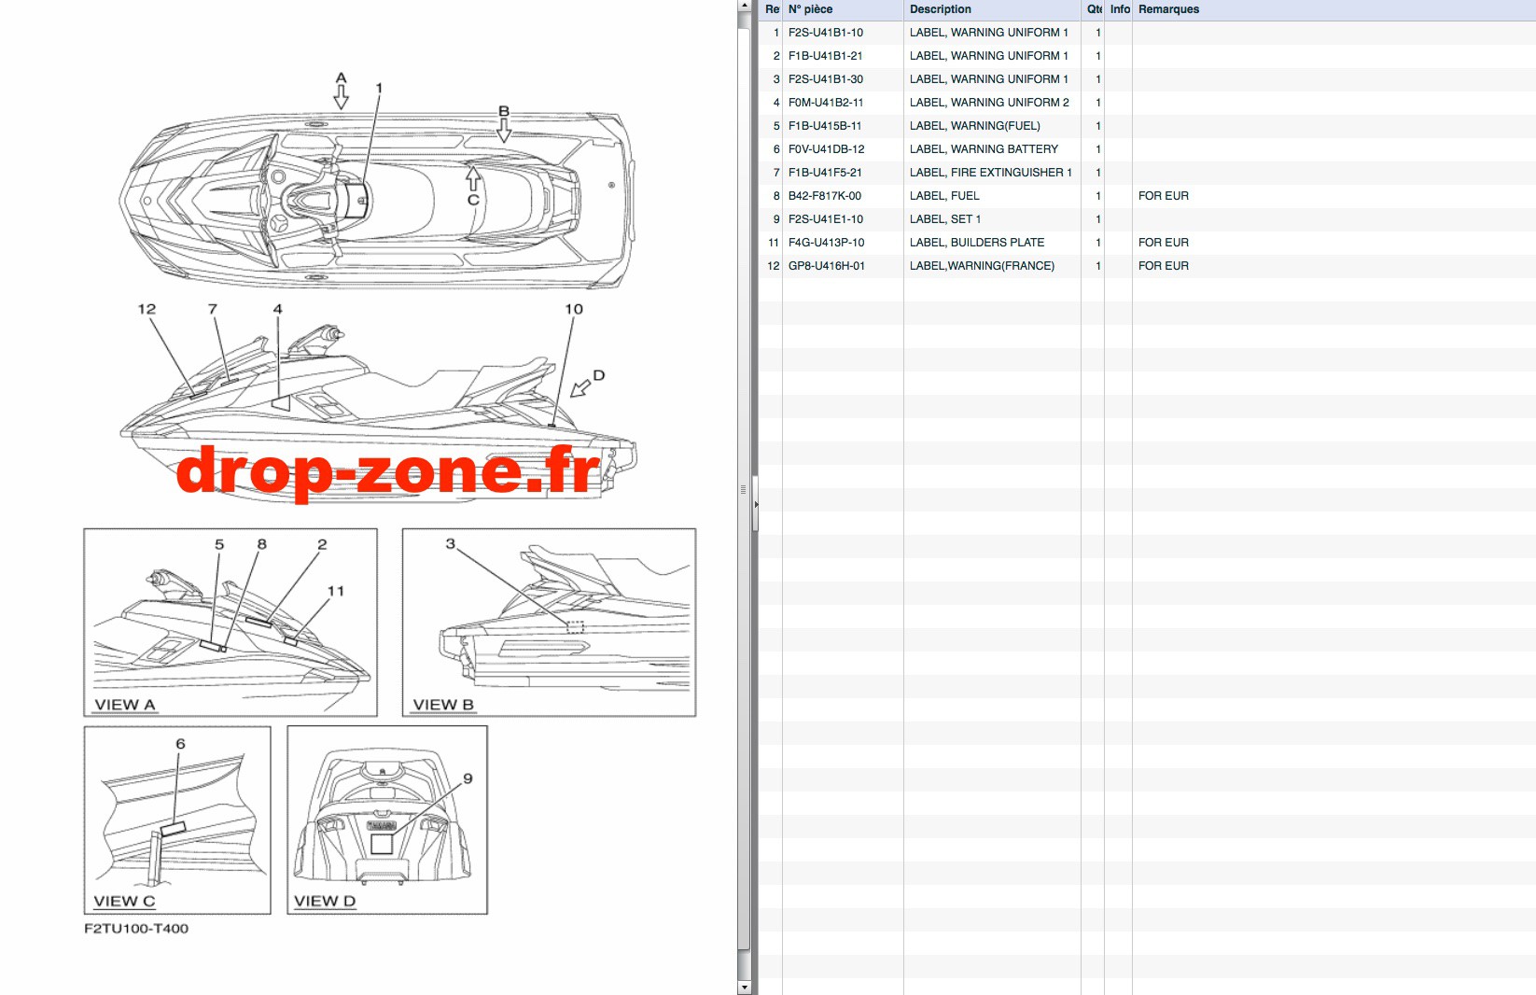
Task: Click callout number 6 in VIEW C
Action: [180, 744]
